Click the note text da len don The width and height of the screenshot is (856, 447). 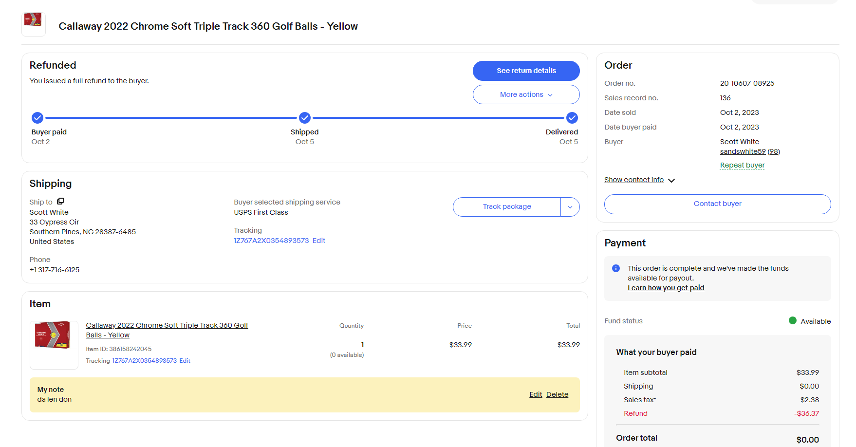(55, 399)
